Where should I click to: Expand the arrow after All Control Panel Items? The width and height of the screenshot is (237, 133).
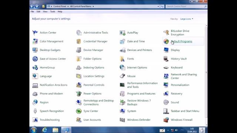pos(93,7)
